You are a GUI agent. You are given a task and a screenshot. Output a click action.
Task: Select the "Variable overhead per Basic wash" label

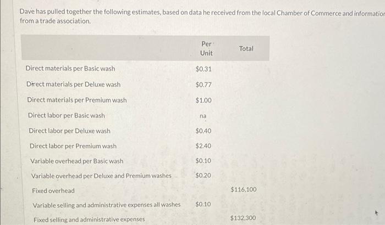(x=76, y=161)
